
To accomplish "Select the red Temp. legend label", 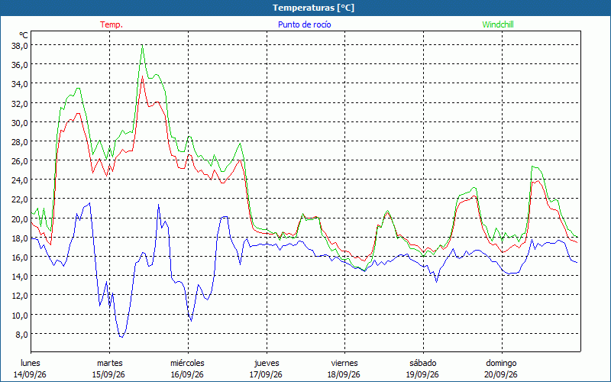I will (112, 24).
